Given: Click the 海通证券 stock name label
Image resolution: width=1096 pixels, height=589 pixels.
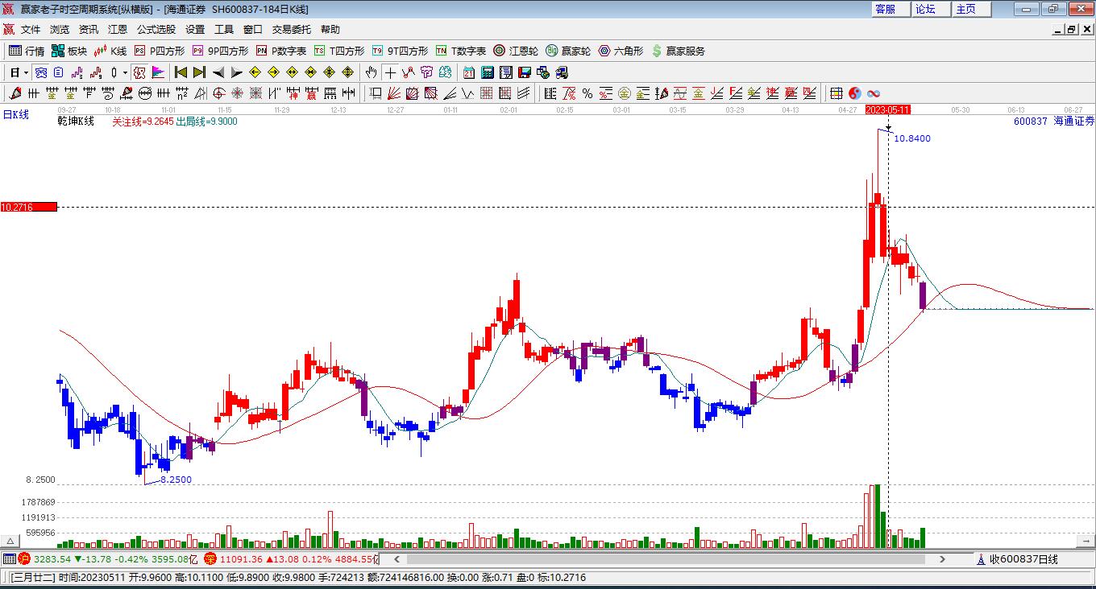Looking at the screenshot, I should pos(1074,121).
